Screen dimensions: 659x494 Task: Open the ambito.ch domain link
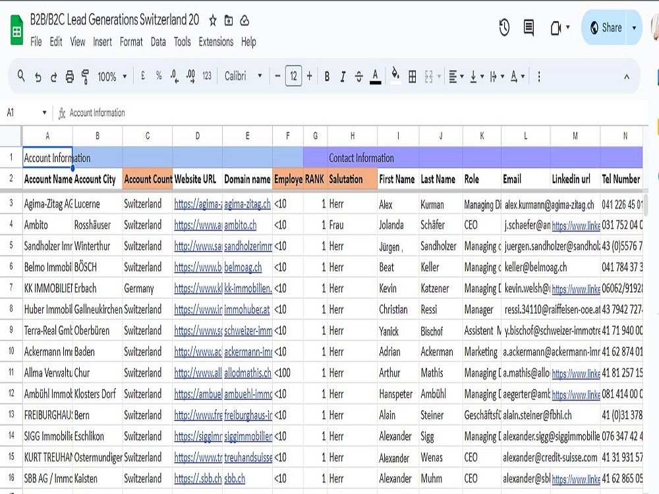(240, 225)
